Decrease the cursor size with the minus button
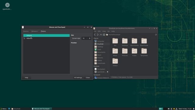The image size is (195, 110). (x=87, y=38)
